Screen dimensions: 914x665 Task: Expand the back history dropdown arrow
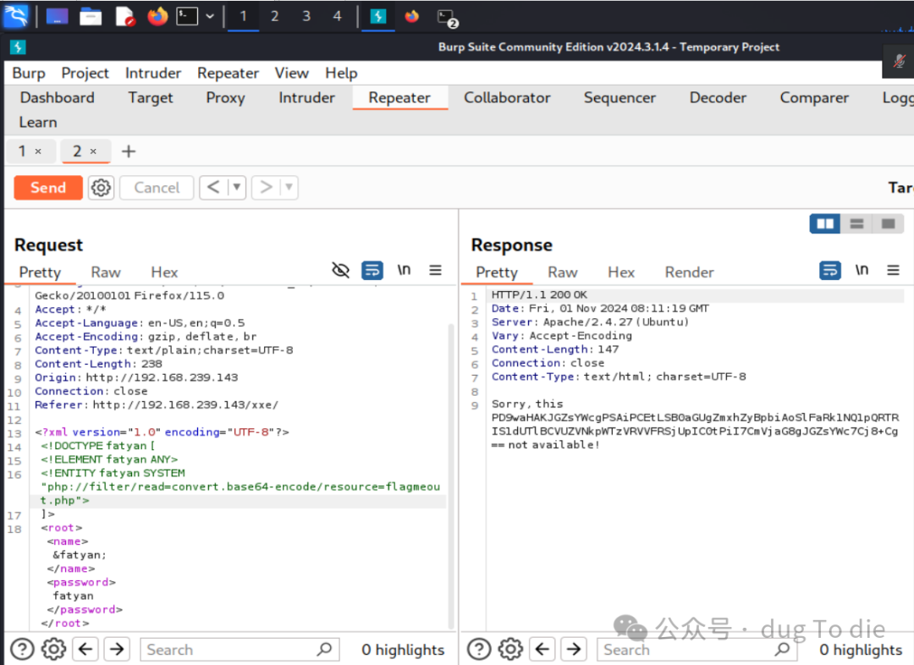coord(237,188)
